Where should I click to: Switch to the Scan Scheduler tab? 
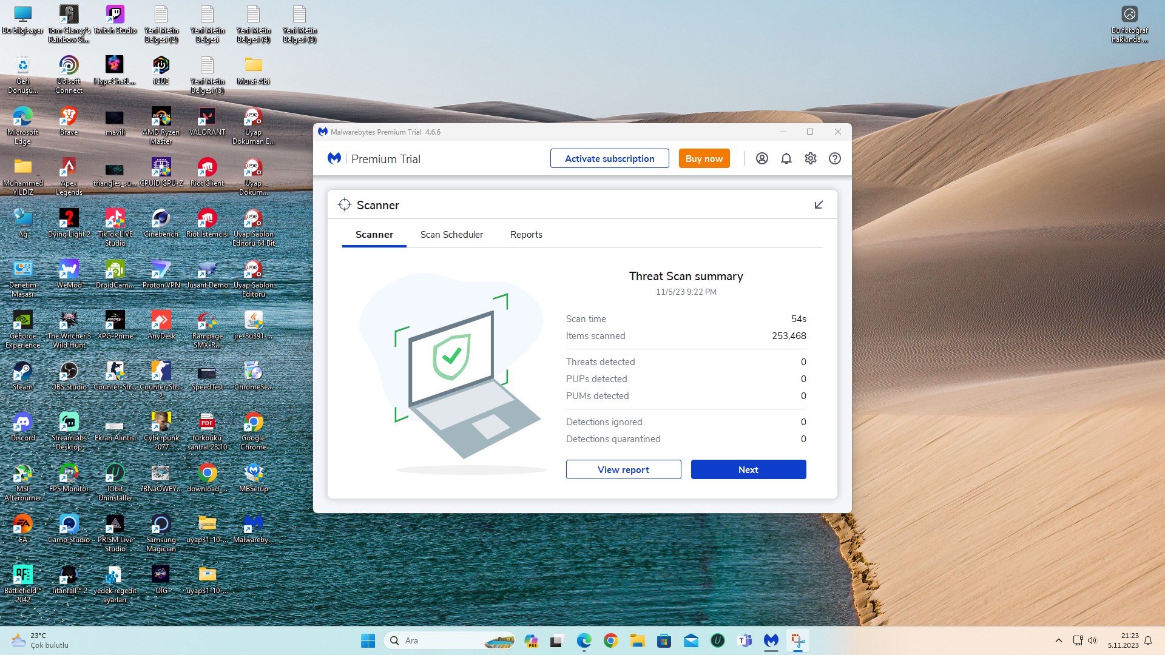451,235
